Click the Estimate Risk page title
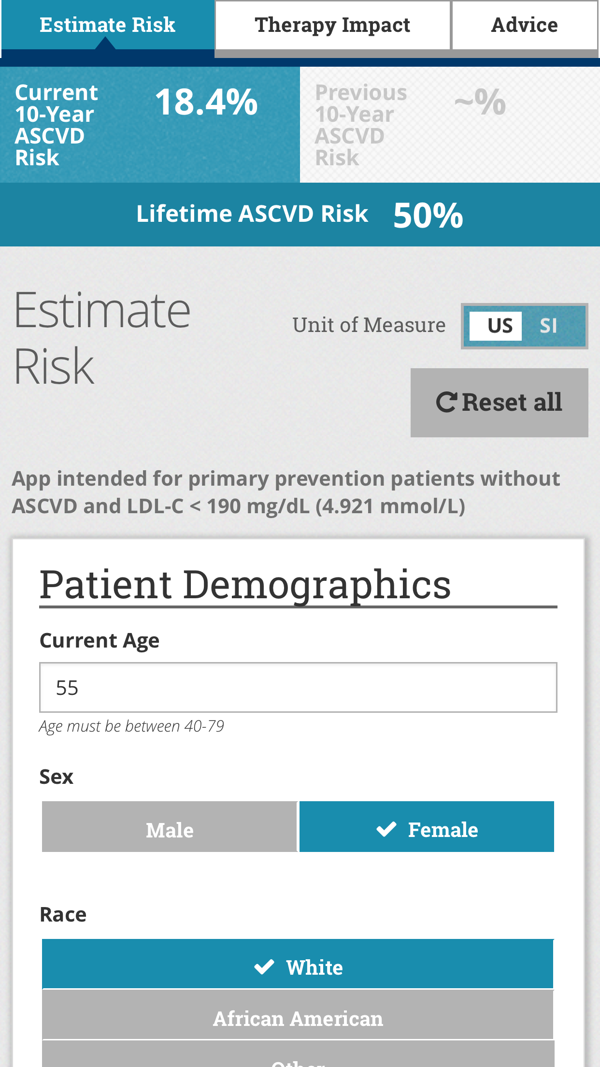 pyautogui.click(x=101, y=333)
